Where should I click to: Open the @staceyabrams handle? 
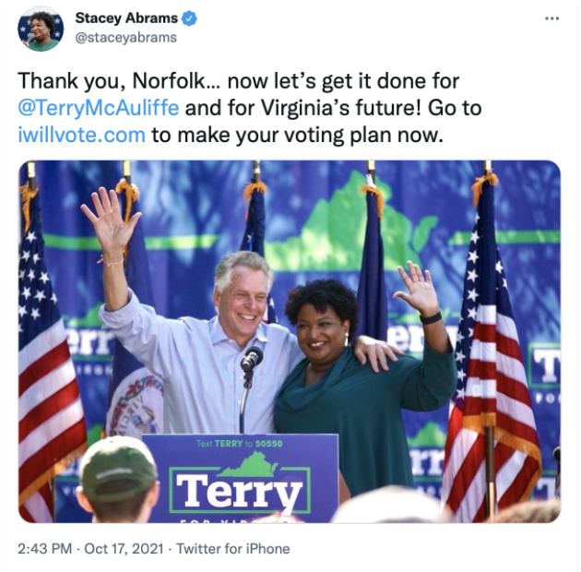126,38
